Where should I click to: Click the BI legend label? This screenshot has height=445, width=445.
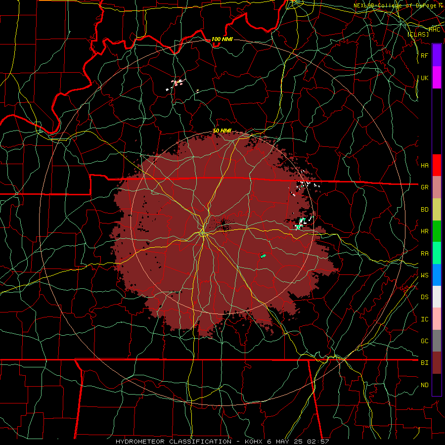point(424,363)
